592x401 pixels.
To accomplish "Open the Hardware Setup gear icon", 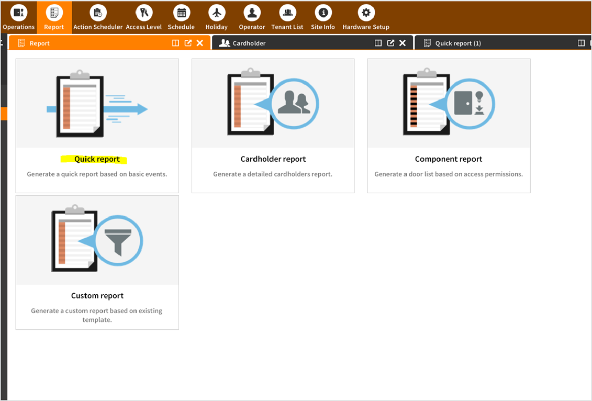I will click(366, 13).
